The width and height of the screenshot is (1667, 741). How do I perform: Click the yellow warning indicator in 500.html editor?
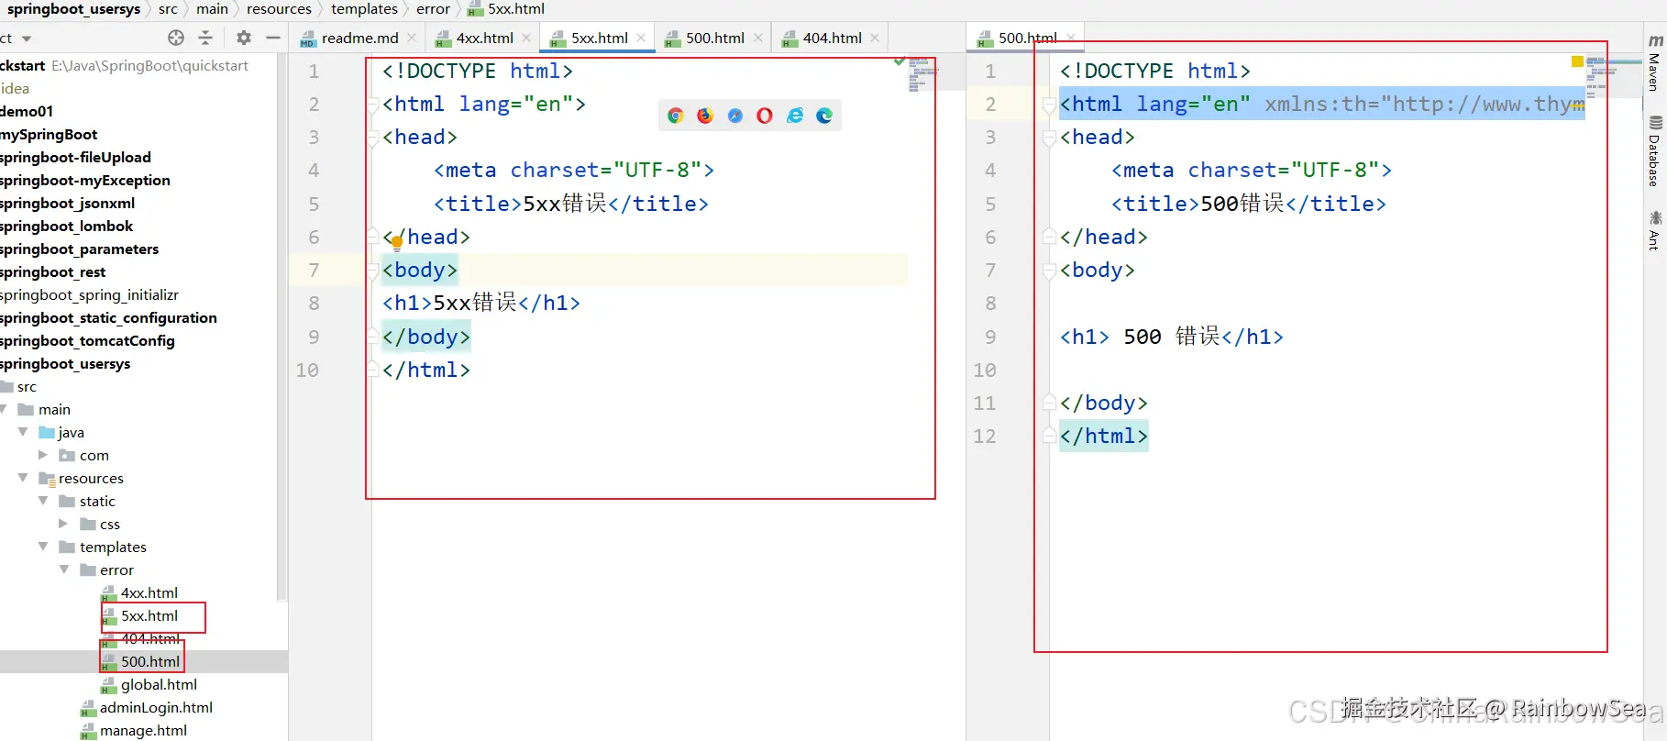(1577, 61)
